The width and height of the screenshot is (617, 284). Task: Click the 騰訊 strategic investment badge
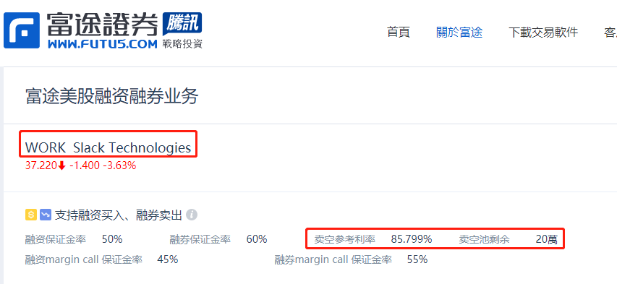pos(182,24)
